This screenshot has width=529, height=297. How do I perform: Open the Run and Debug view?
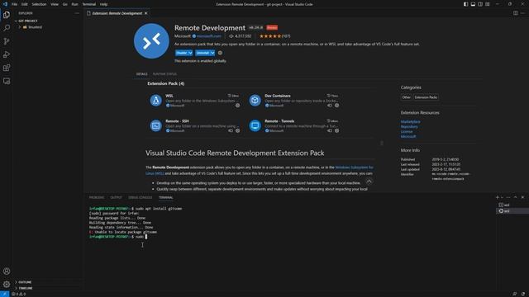pyautogui.click(x=7, y=54)
